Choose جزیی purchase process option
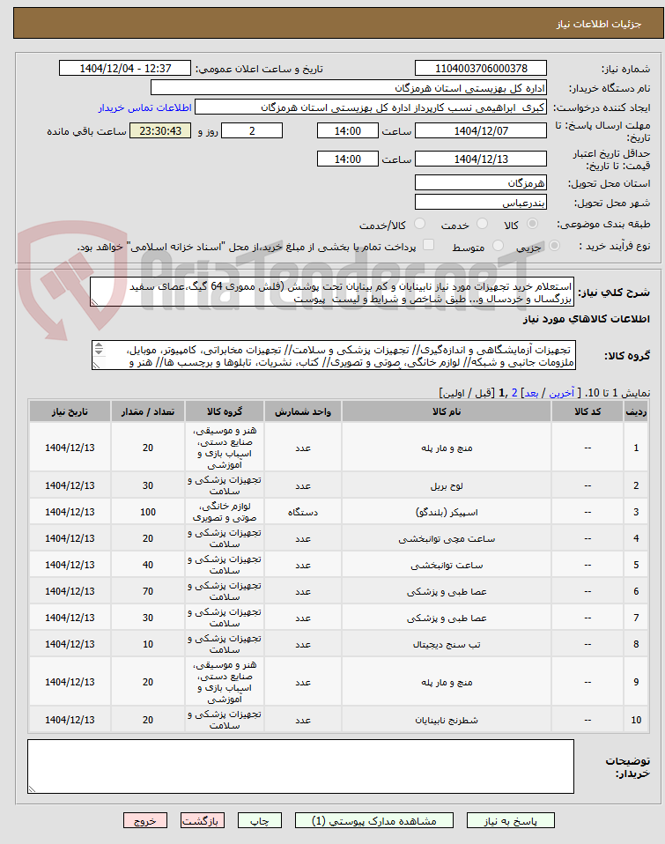665x844 pixels. point(554,246)
